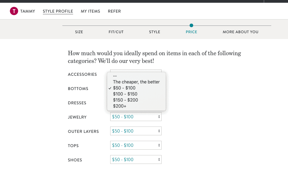Click the Outer Layers category label

point(83,131)
